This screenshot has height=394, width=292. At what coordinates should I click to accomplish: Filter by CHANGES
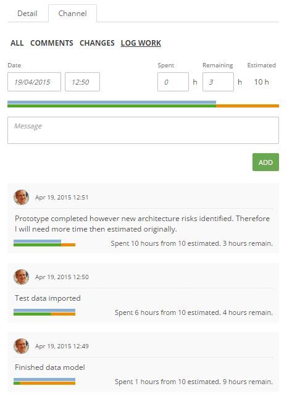97,43
